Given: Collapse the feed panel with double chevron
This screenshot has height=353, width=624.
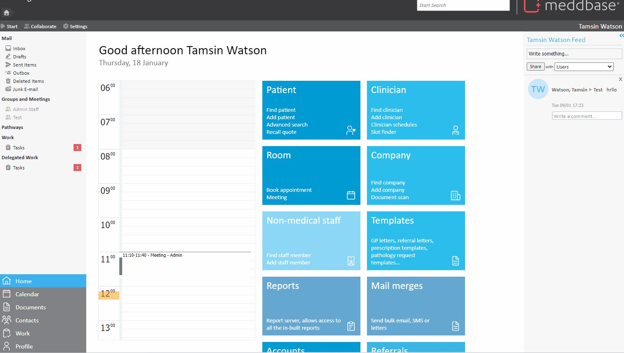Looking at the screenshot, I should coord(621,36).
